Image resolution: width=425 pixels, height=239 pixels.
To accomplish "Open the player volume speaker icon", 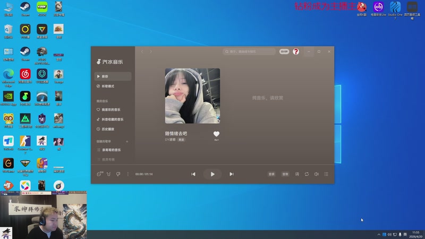I will coord(316,174).
